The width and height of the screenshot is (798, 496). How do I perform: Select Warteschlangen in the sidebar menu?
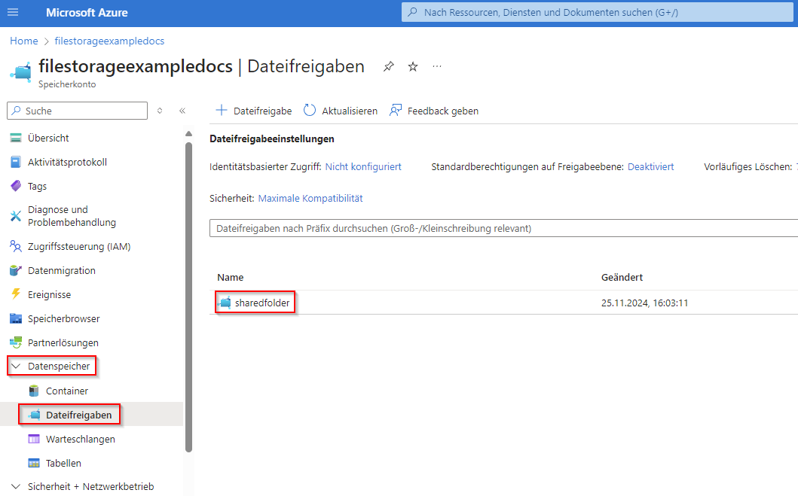click(80, 439)
